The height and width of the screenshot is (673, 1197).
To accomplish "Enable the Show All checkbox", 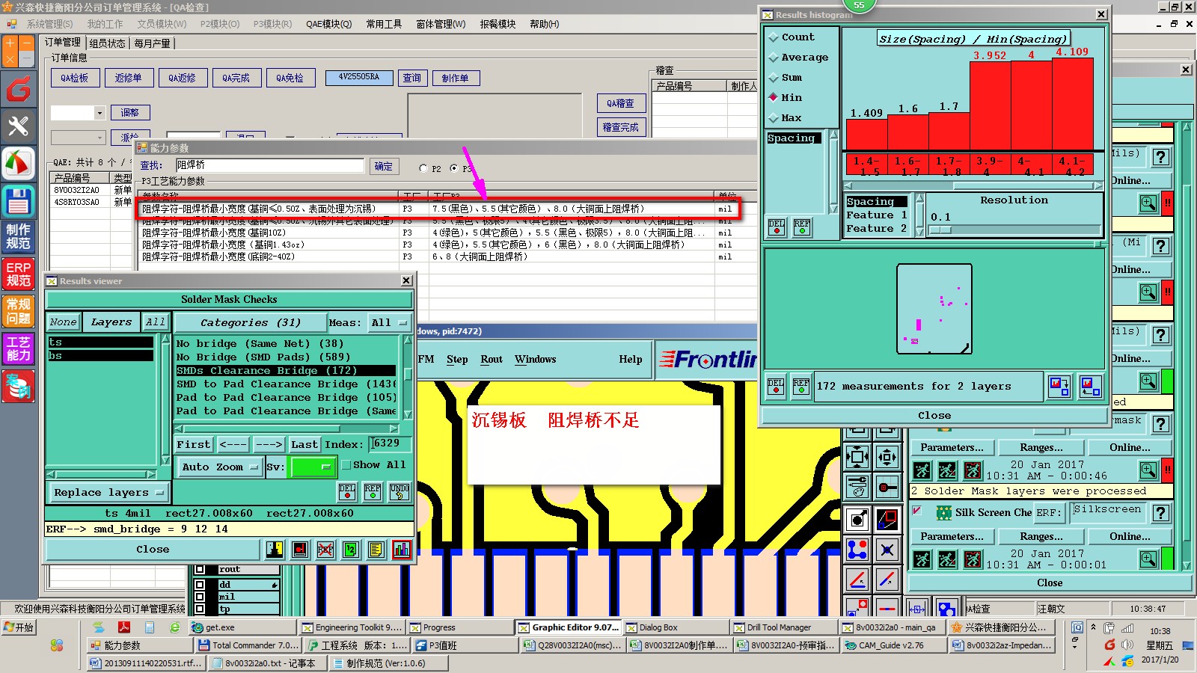I will coord(346,465).
